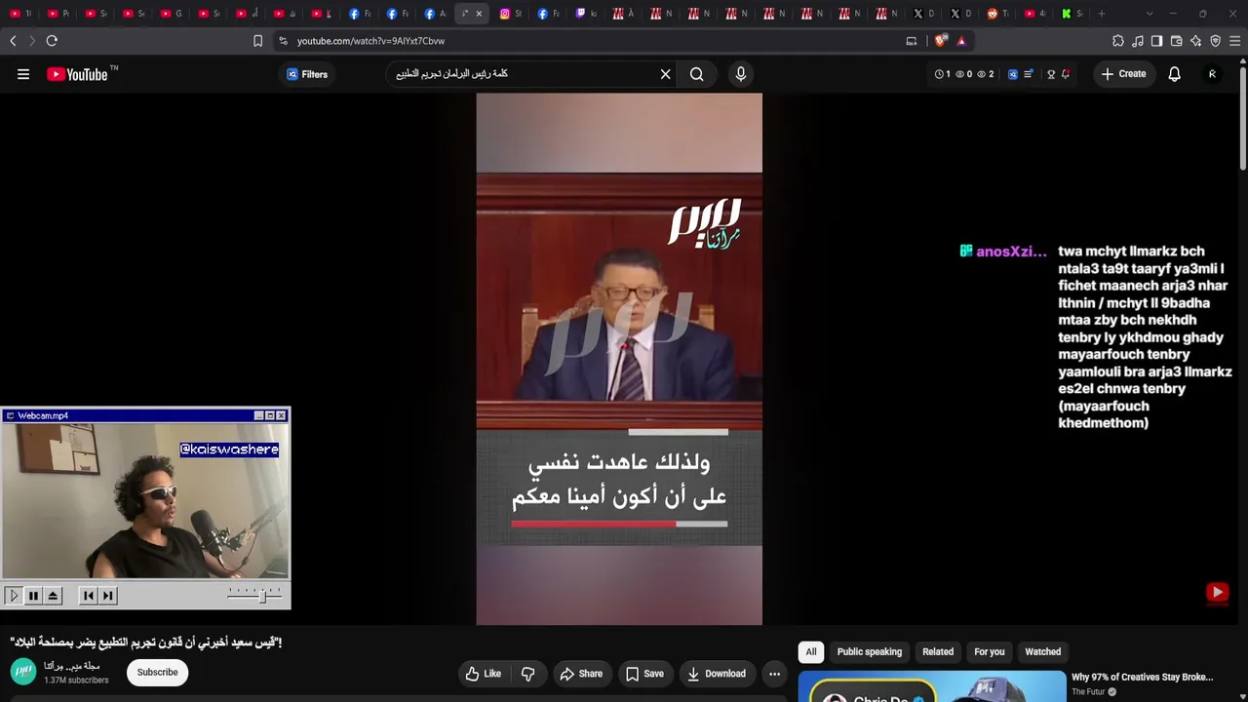Reload the current page

coord(52,41)
